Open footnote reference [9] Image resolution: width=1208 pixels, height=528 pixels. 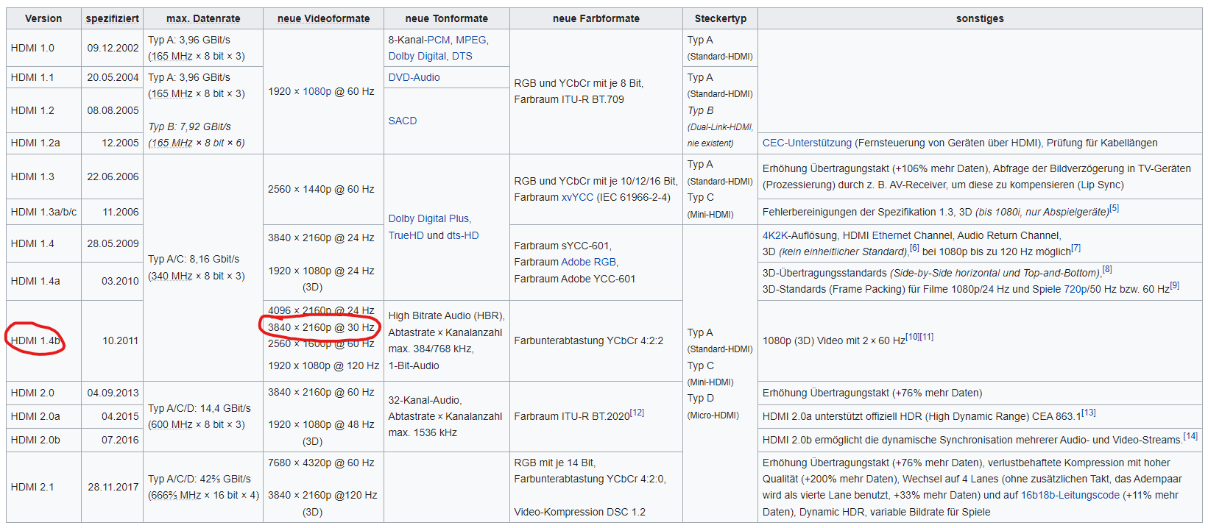(x=1175, y=285)
